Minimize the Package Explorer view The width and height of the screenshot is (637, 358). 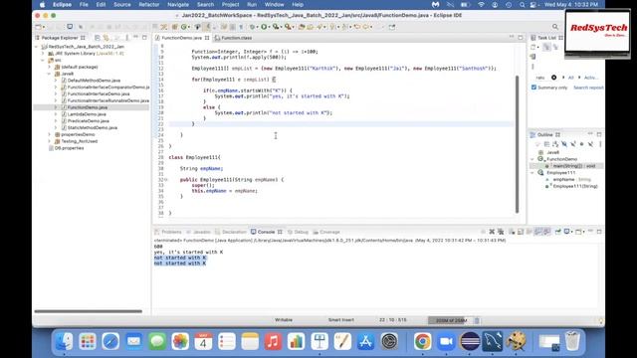[136, 38]
